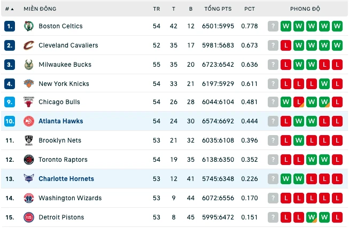This screenshot has height=228, width=349.
Task: Select the PHONG ĐỘ form column header
Action: click(x=305, y=9)
